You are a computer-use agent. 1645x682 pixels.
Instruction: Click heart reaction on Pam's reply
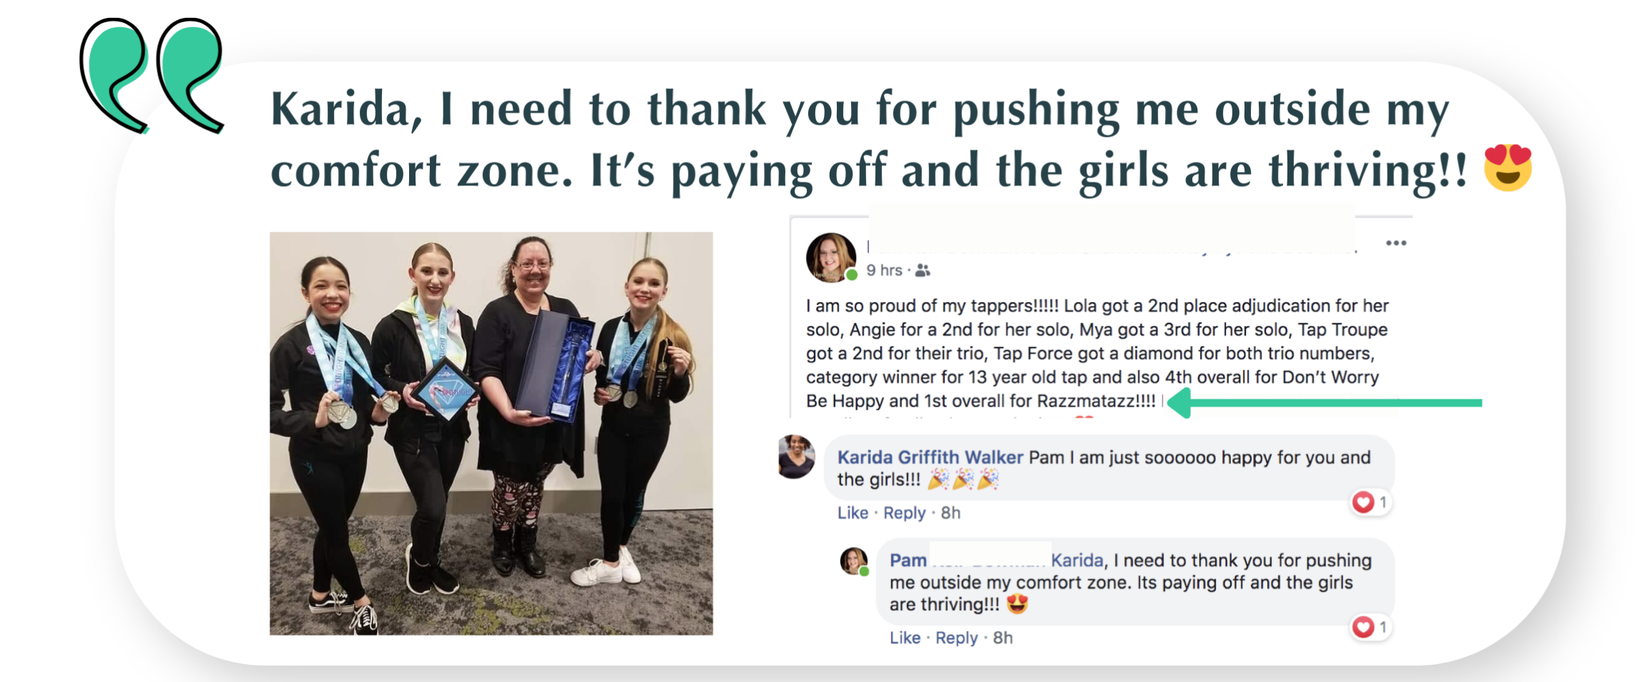coord(1363,628)
